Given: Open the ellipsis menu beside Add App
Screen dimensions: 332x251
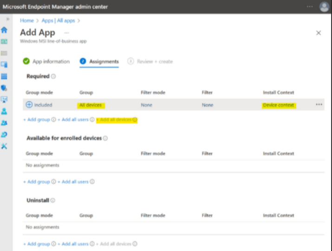Looking at the screenshot, I should point(66,32).
